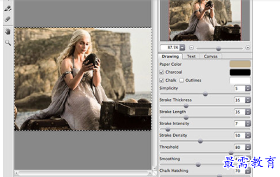Image resolution: width=280 pixels, height=177 pixels.
Task: Click the zoom in plus button
Action: tap(247, 48)
